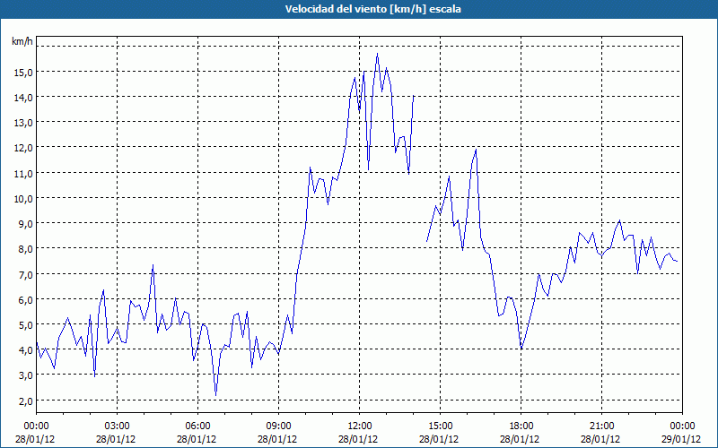Click the '29/01/12' date label
The width and height of the screenshot is (718, 448).
[x=681, y=439]
